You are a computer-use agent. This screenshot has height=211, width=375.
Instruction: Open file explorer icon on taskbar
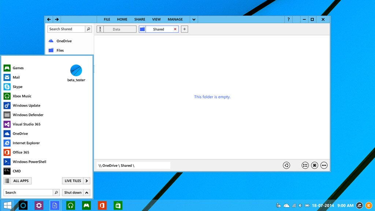point(55,205)
